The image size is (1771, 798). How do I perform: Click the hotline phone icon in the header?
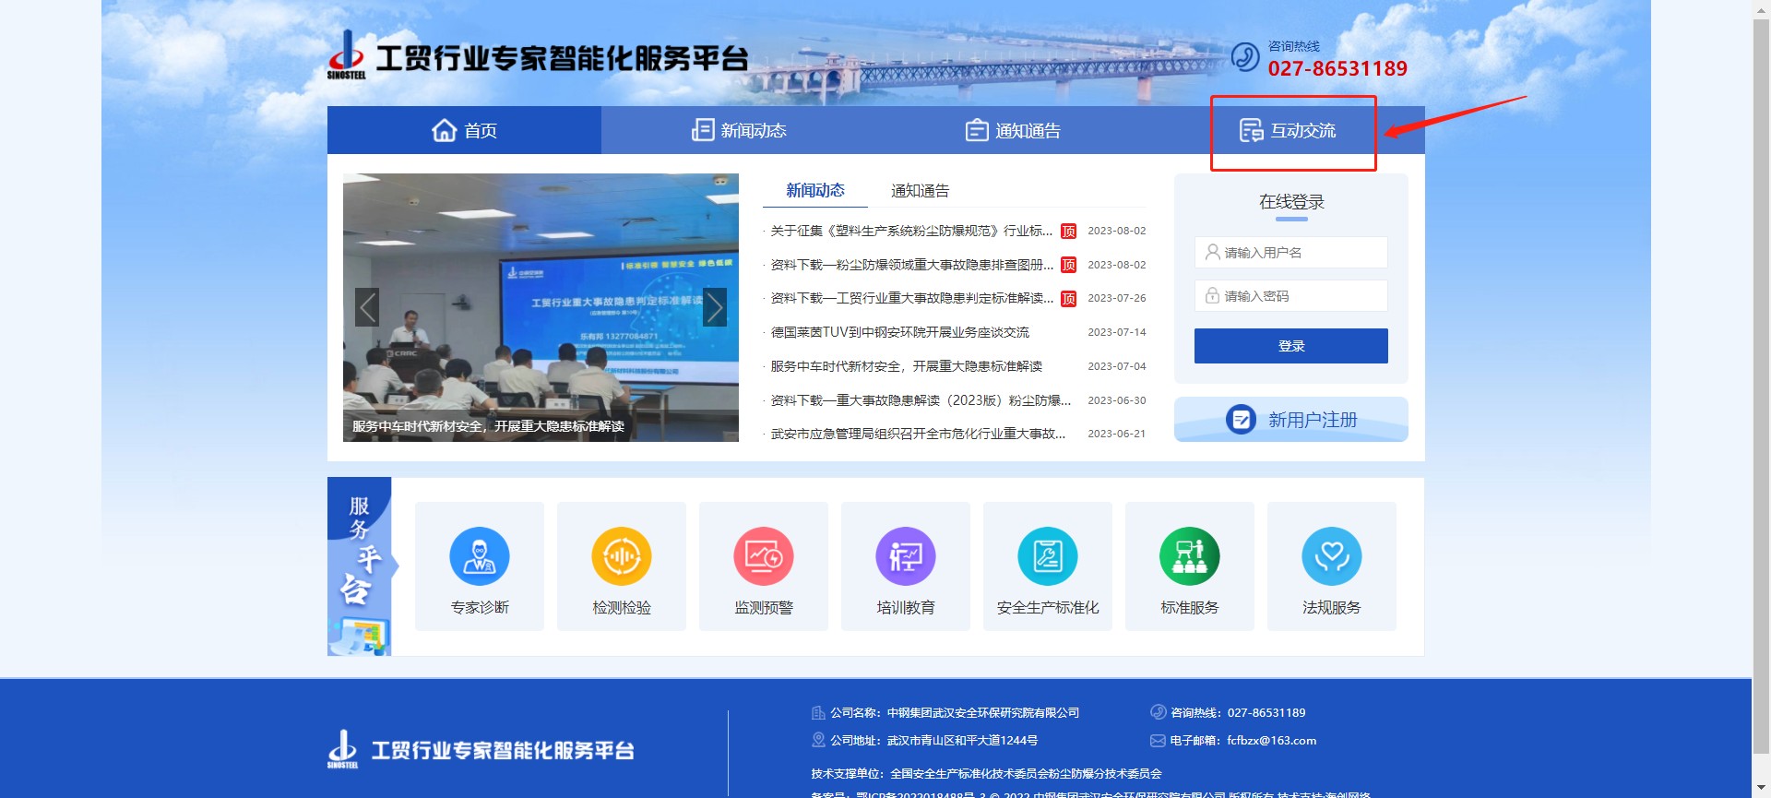pyautogui.click(x=1245, y=56)
